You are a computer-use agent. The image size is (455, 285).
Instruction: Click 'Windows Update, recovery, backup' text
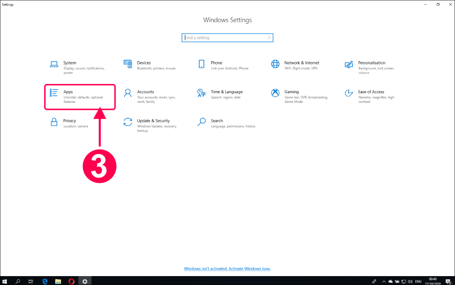[157, 128]
